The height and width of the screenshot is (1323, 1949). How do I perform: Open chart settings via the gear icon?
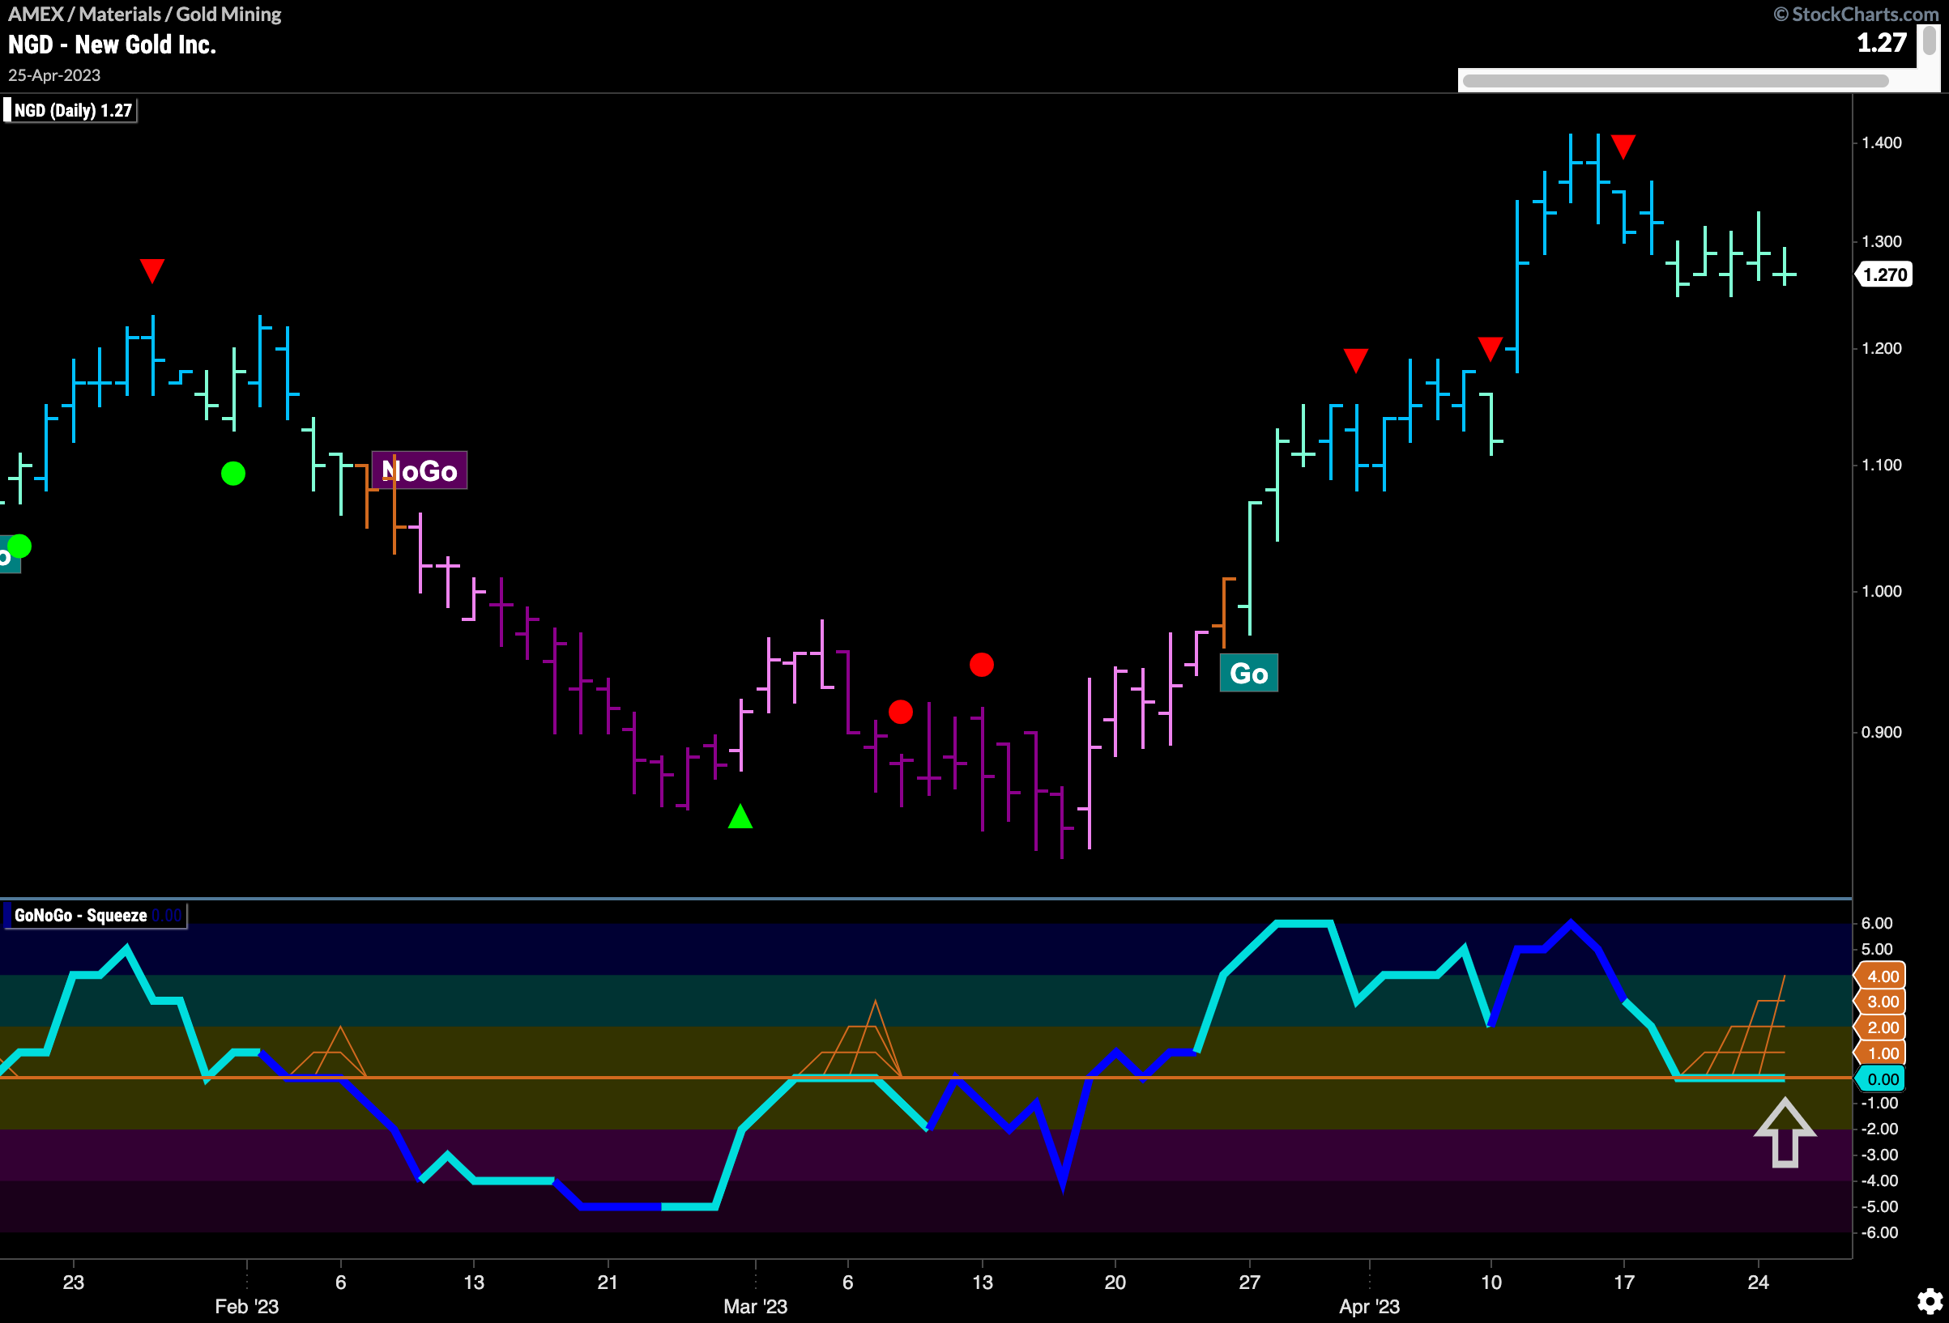tap(1930, 1301)
